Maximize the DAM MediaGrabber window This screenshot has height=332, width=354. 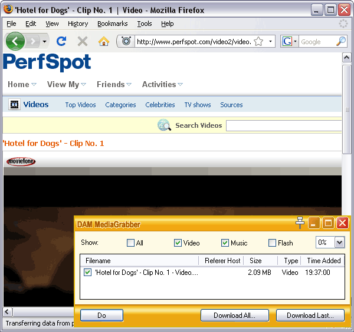[328, 223]
